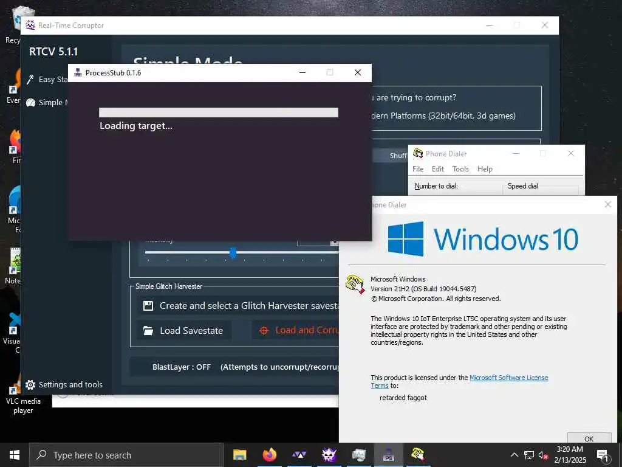Open File Explorer from the taskbar
The width and height of the screenshot is (622, 467).
[x=239, y=455]
